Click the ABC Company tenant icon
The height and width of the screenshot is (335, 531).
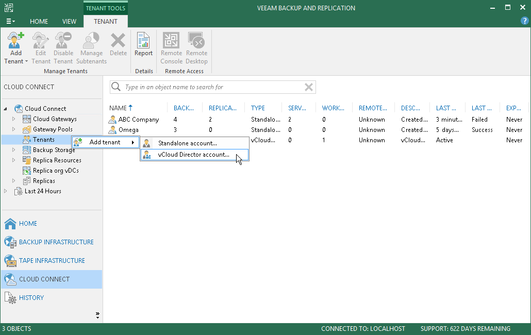click(x=112, y=120)
